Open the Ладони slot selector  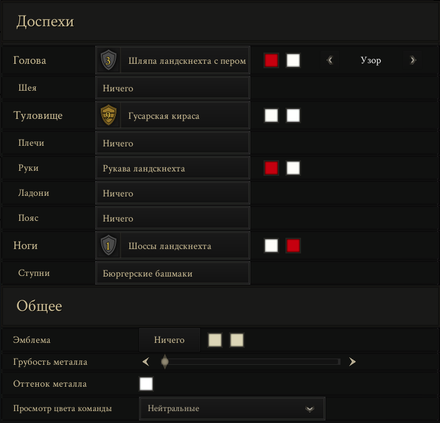point(173,193)
